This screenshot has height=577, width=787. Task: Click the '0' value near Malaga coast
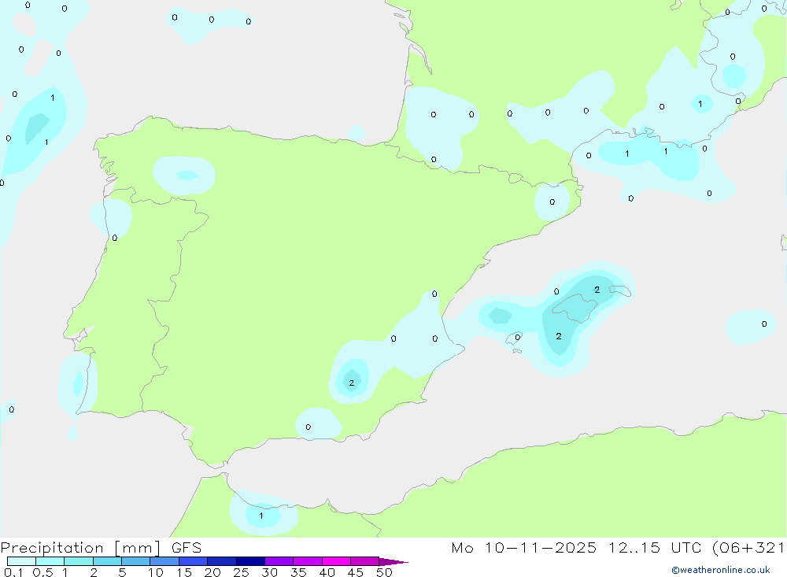(x=309, y=427)
